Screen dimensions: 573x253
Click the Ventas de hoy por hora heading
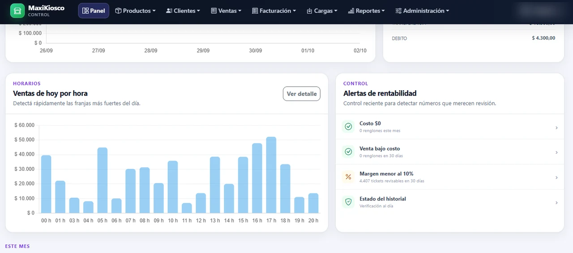point(50,93)
